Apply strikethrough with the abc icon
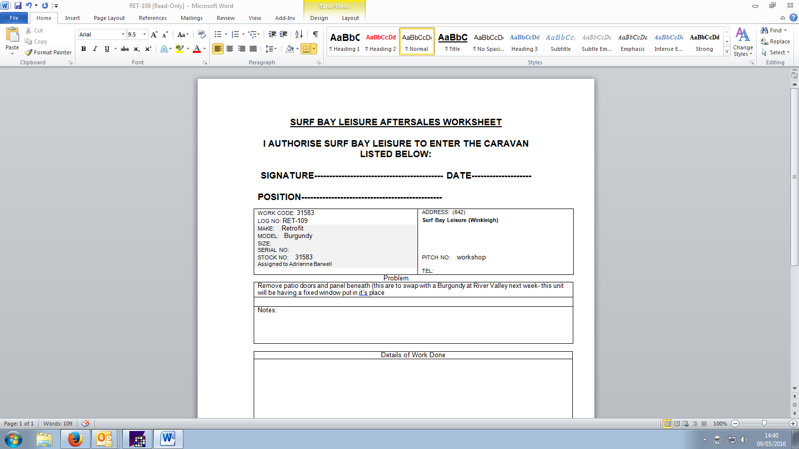Viewport: 799px width, 449px height. point(125,49)
